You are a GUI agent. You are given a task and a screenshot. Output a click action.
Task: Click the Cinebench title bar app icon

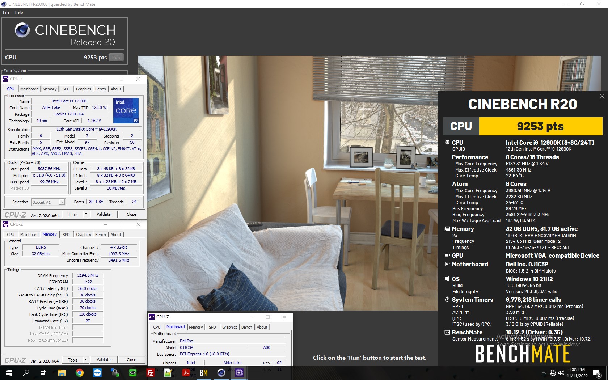(x=4, y=4)
